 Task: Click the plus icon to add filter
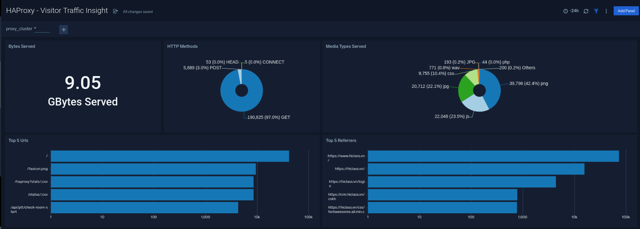[64, 29]
